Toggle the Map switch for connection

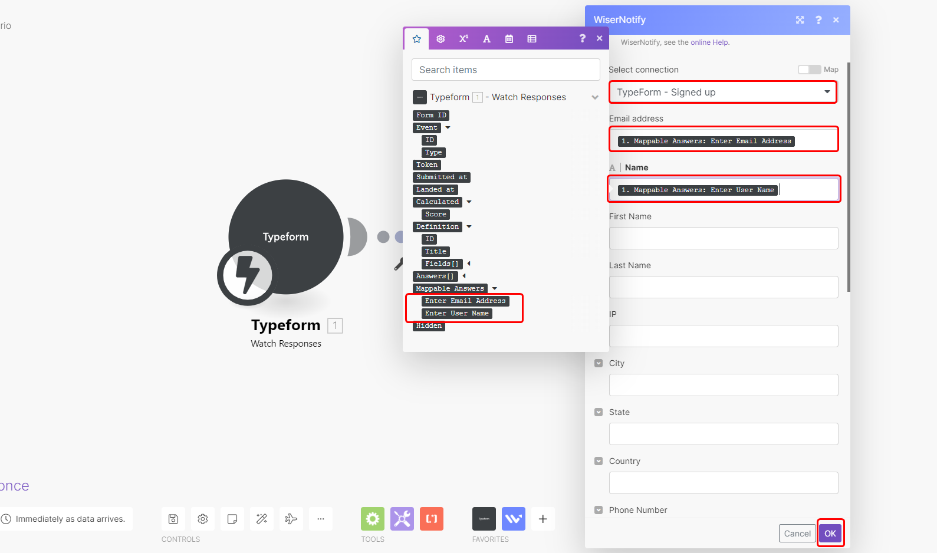coord(809,70)
